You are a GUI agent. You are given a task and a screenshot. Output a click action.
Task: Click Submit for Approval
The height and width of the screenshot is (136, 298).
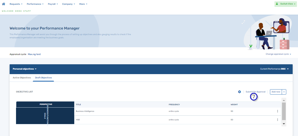pos(256,92)
